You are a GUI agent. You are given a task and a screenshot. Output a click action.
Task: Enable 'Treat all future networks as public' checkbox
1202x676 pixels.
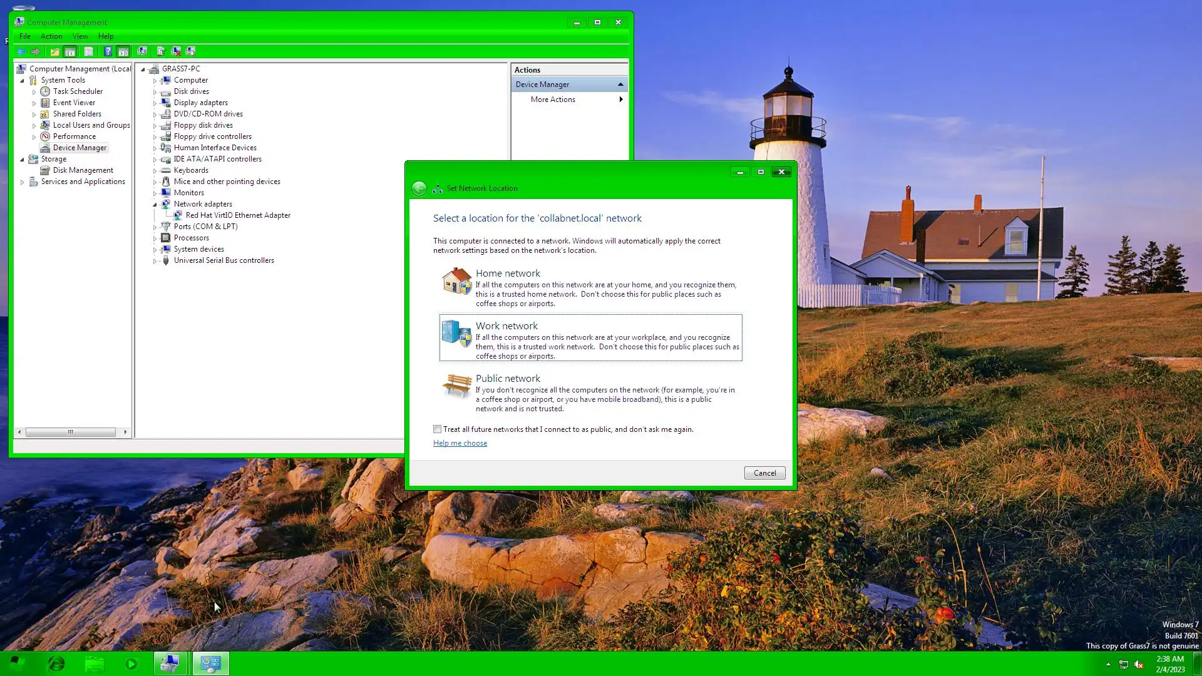[437, 429]
